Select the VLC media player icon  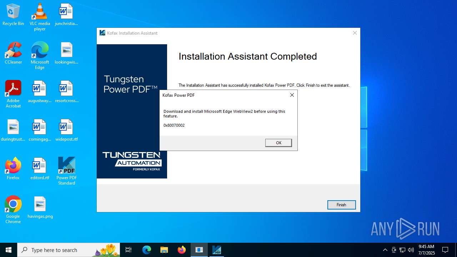(x=40, y=17)
